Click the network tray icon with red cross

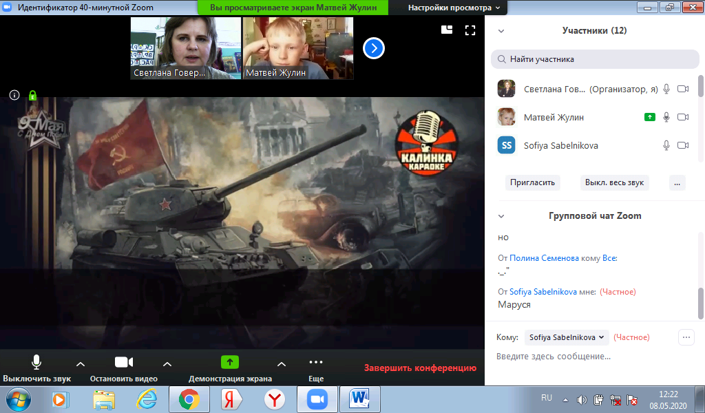pos(615,399)
